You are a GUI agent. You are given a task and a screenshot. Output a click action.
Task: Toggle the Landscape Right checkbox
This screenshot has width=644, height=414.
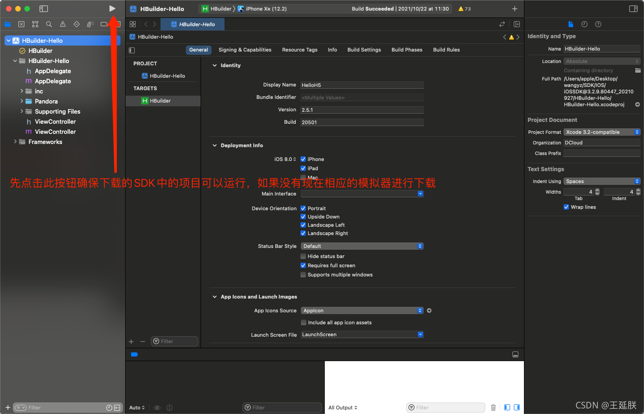tap(303, 233)
